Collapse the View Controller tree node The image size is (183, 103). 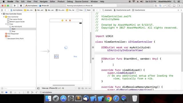4,17
